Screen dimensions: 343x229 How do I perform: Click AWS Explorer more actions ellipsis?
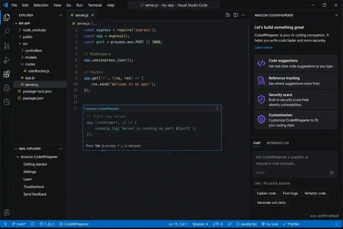(x=61, y=149)
